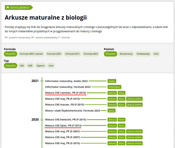The height and width of the screenshot is (148, 175).
Task: Open Klucz for maj PP (F-2007)
Action: pos(121,131)
